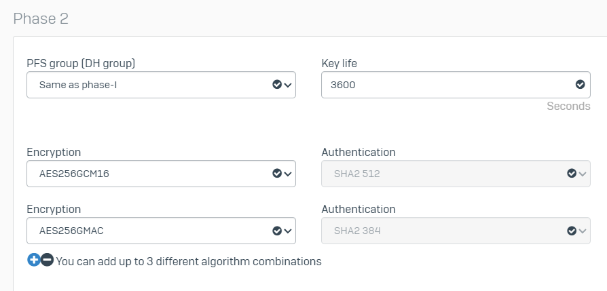Click the plus icon to add algorithm combination
607x291 pixels.
[x=34, y=260]
